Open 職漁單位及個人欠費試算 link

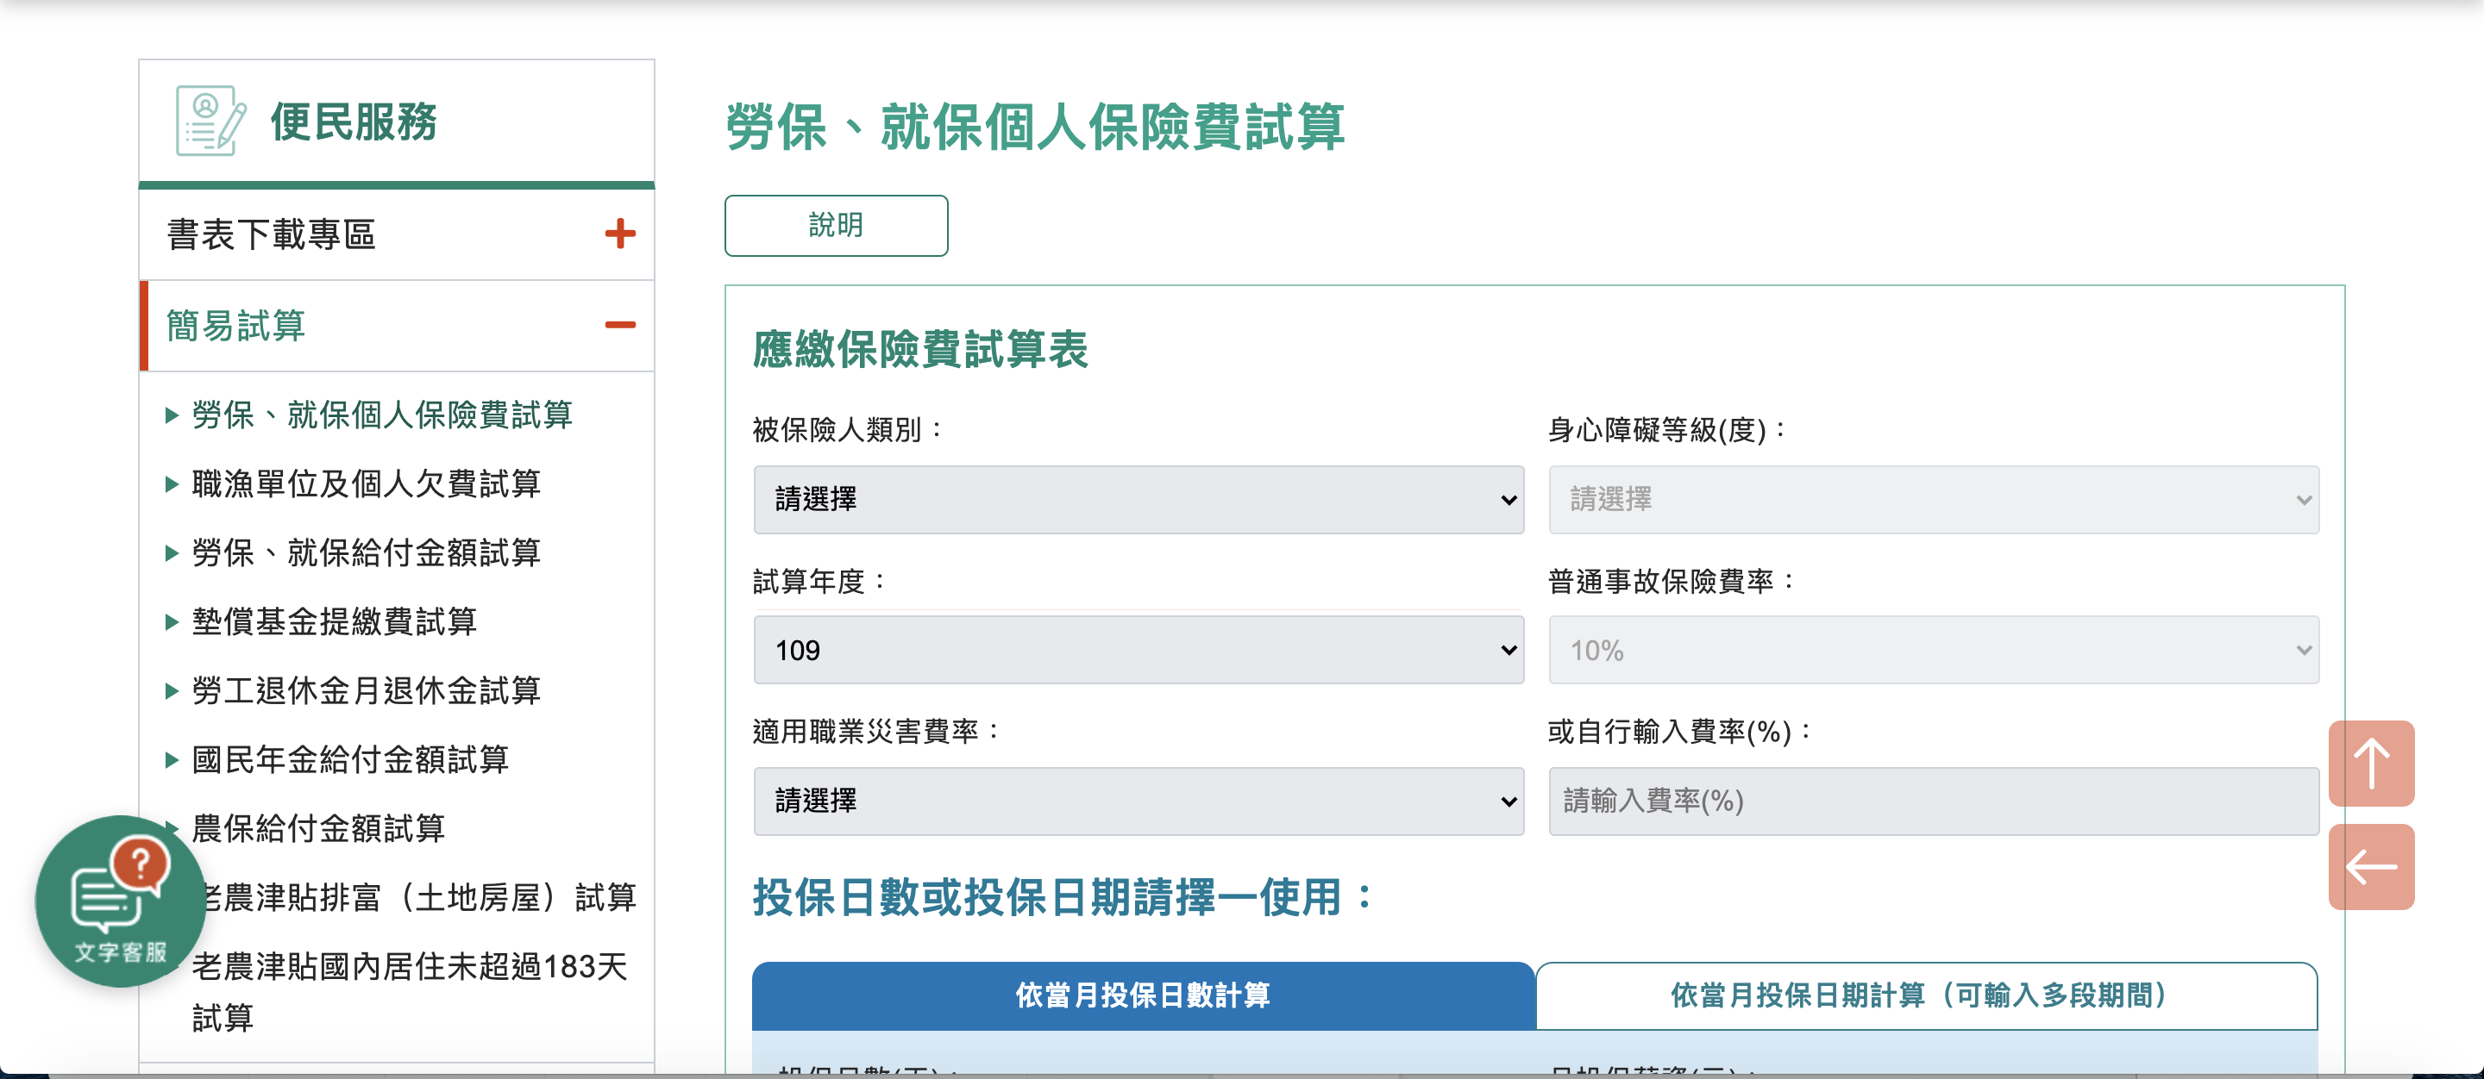click(x=366, y=483)
